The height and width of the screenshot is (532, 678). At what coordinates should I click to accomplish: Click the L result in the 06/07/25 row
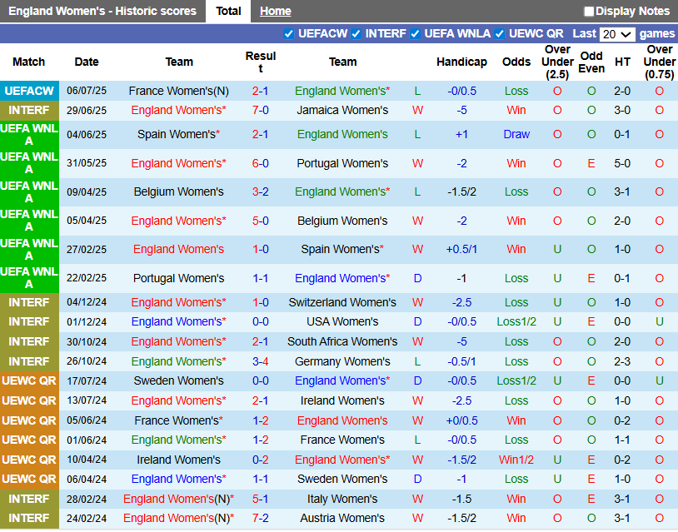pyautogui.click(x=417, y=92)
